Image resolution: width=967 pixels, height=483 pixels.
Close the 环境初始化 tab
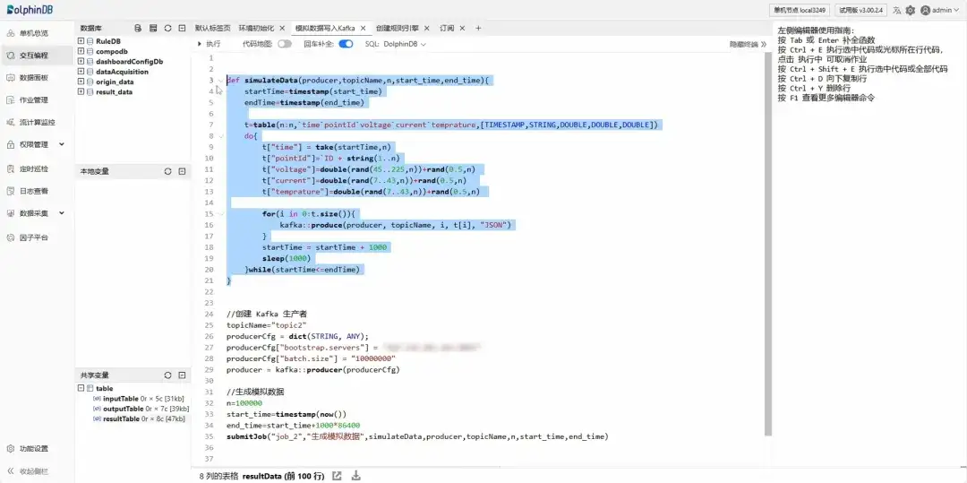pos(282,29)
